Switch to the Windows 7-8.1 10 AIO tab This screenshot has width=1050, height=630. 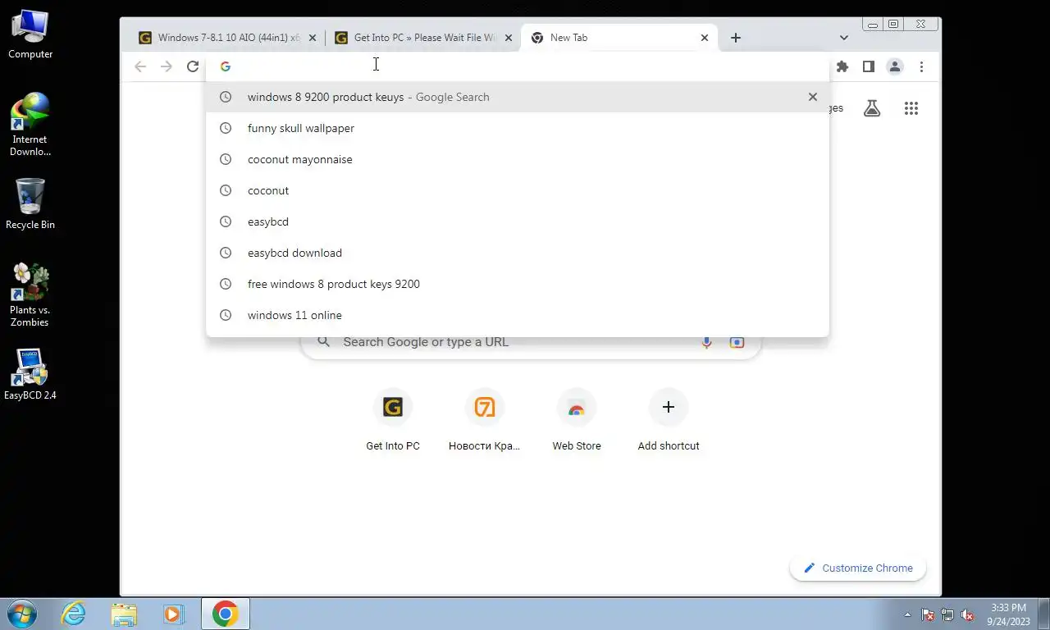pos(226,38)
